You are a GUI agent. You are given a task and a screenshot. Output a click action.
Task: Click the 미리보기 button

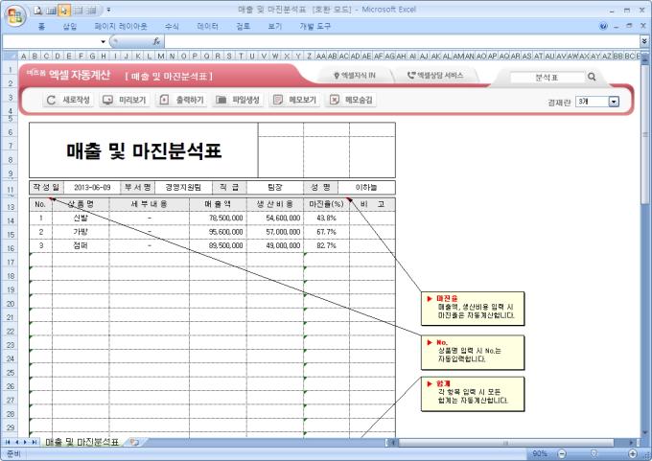point(125,100)
